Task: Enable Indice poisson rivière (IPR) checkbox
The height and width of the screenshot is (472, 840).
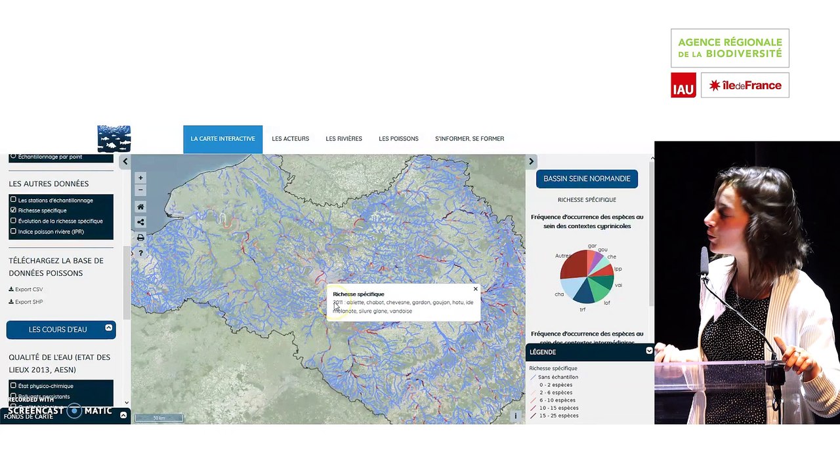Action: (x=13, y=231)
